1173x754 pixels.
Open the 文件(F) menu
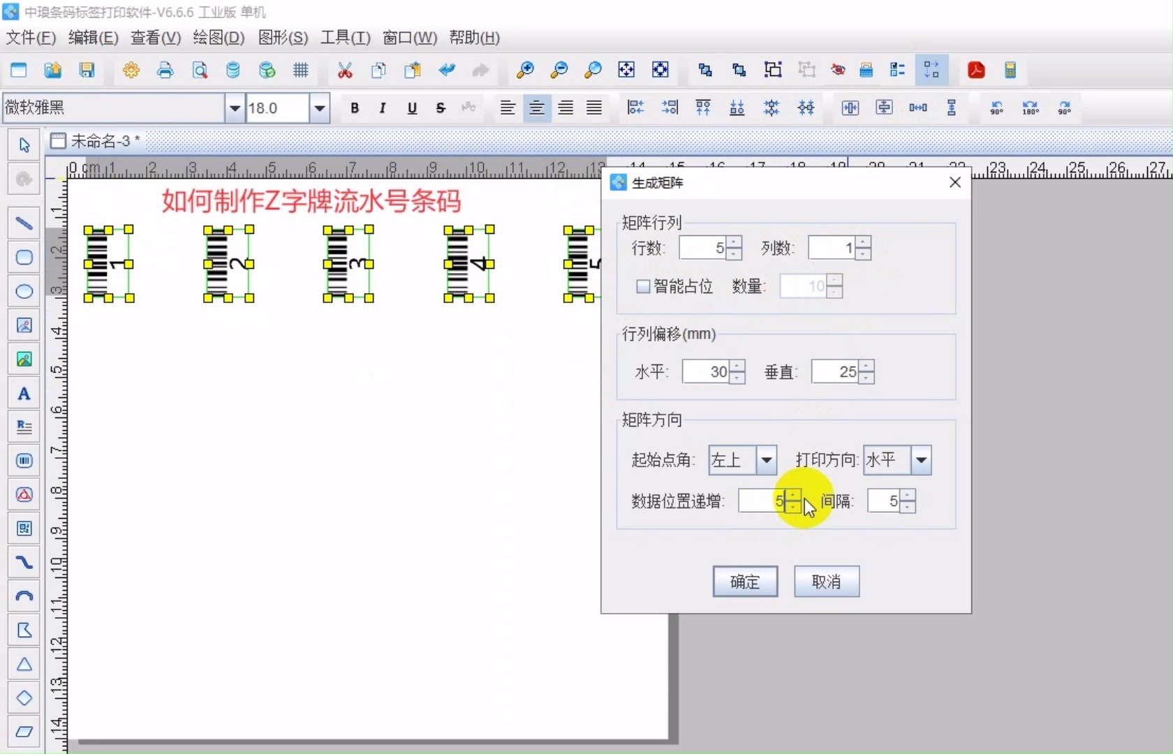[31, 38]
